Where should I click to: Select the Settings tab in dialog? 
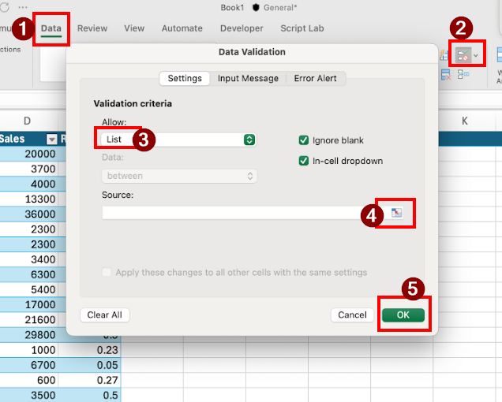pos(185,78)
